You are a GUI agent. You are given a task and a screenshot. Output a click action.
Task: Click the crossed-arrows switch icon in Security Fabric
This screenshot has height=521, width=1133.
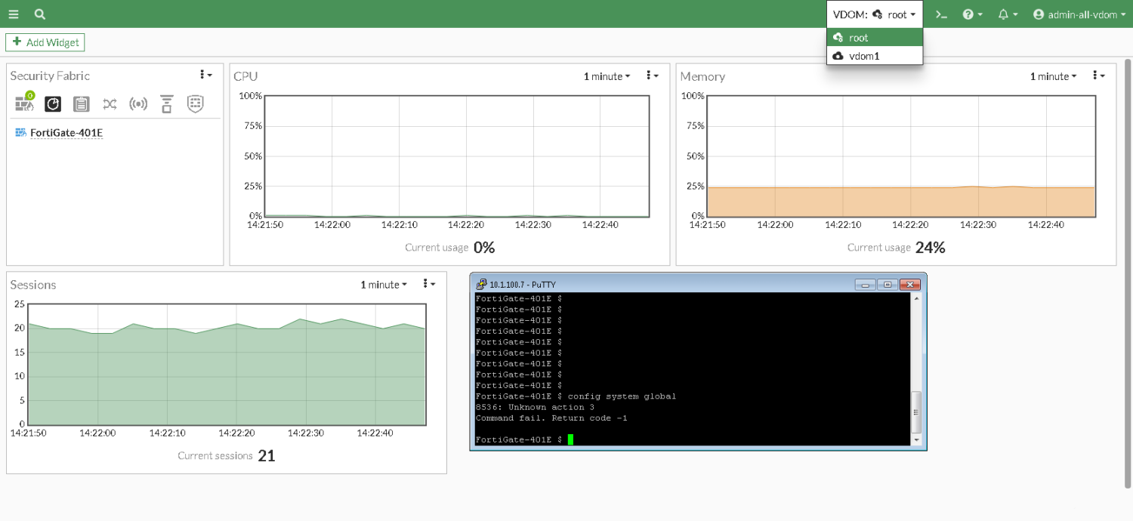click(110, 104)
